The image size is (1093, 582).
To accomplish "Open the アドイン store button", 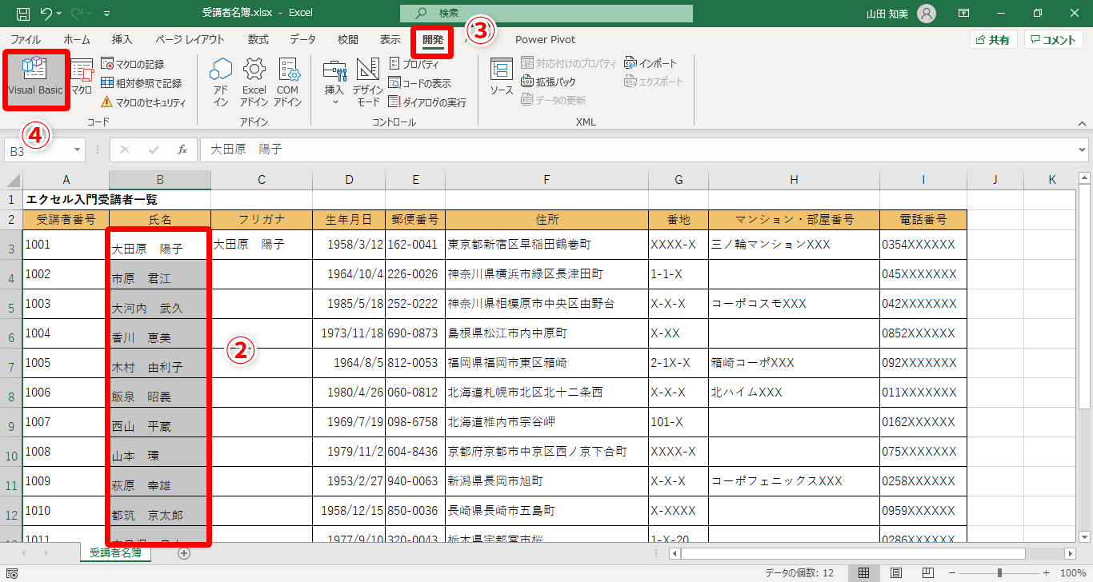I will point(221,82).
